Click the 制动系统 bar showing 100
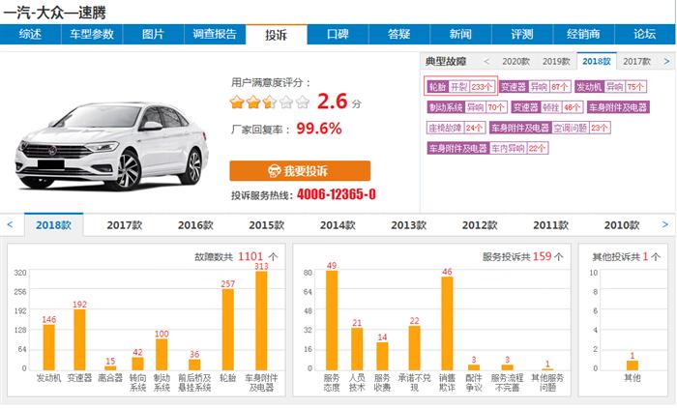The image size is (677, 409). click(162, 355)
